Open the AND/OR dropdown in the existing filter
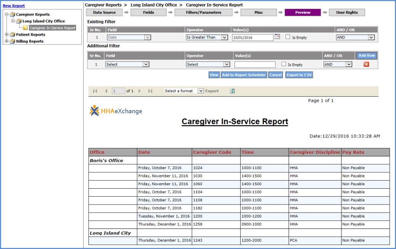 click(x=354, y=37)
